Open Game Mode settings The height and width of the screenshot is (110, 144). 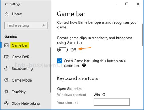coord(22,80)
